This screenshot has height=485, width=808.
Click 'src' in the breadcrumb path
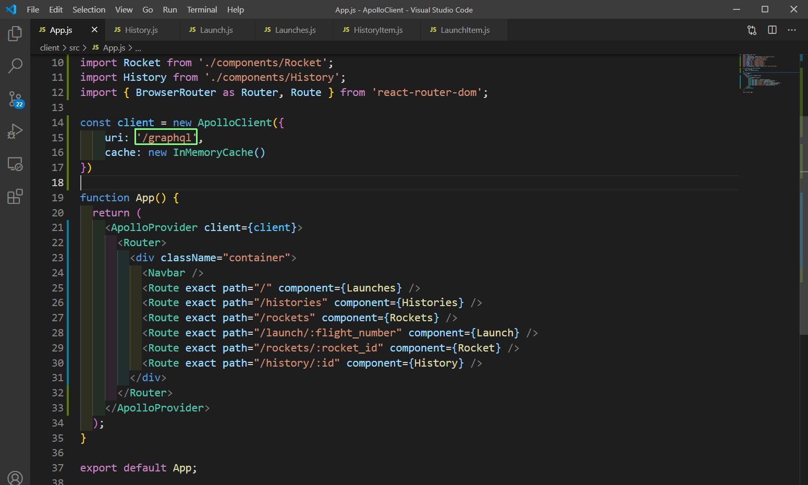pos(75,47)
